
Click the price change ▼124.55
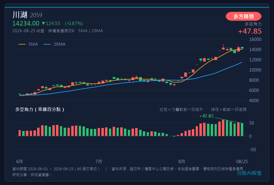51,23
